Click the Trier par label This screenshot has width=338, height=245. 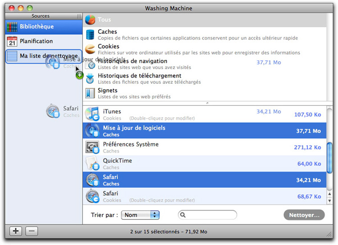[105, 215]
